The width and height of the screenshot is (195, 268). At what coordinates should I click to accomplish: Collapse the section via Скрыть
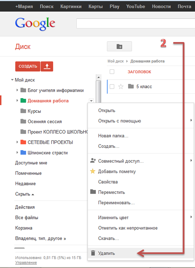click(x=25, y=194)
